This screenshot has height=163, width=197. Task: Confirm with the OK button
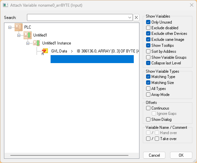coord(181,155)
